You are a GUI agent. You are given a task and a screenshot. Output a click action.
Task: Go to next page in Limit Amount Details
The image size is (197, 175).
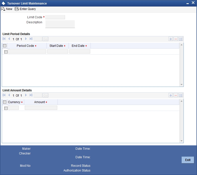tap(26, 95)
